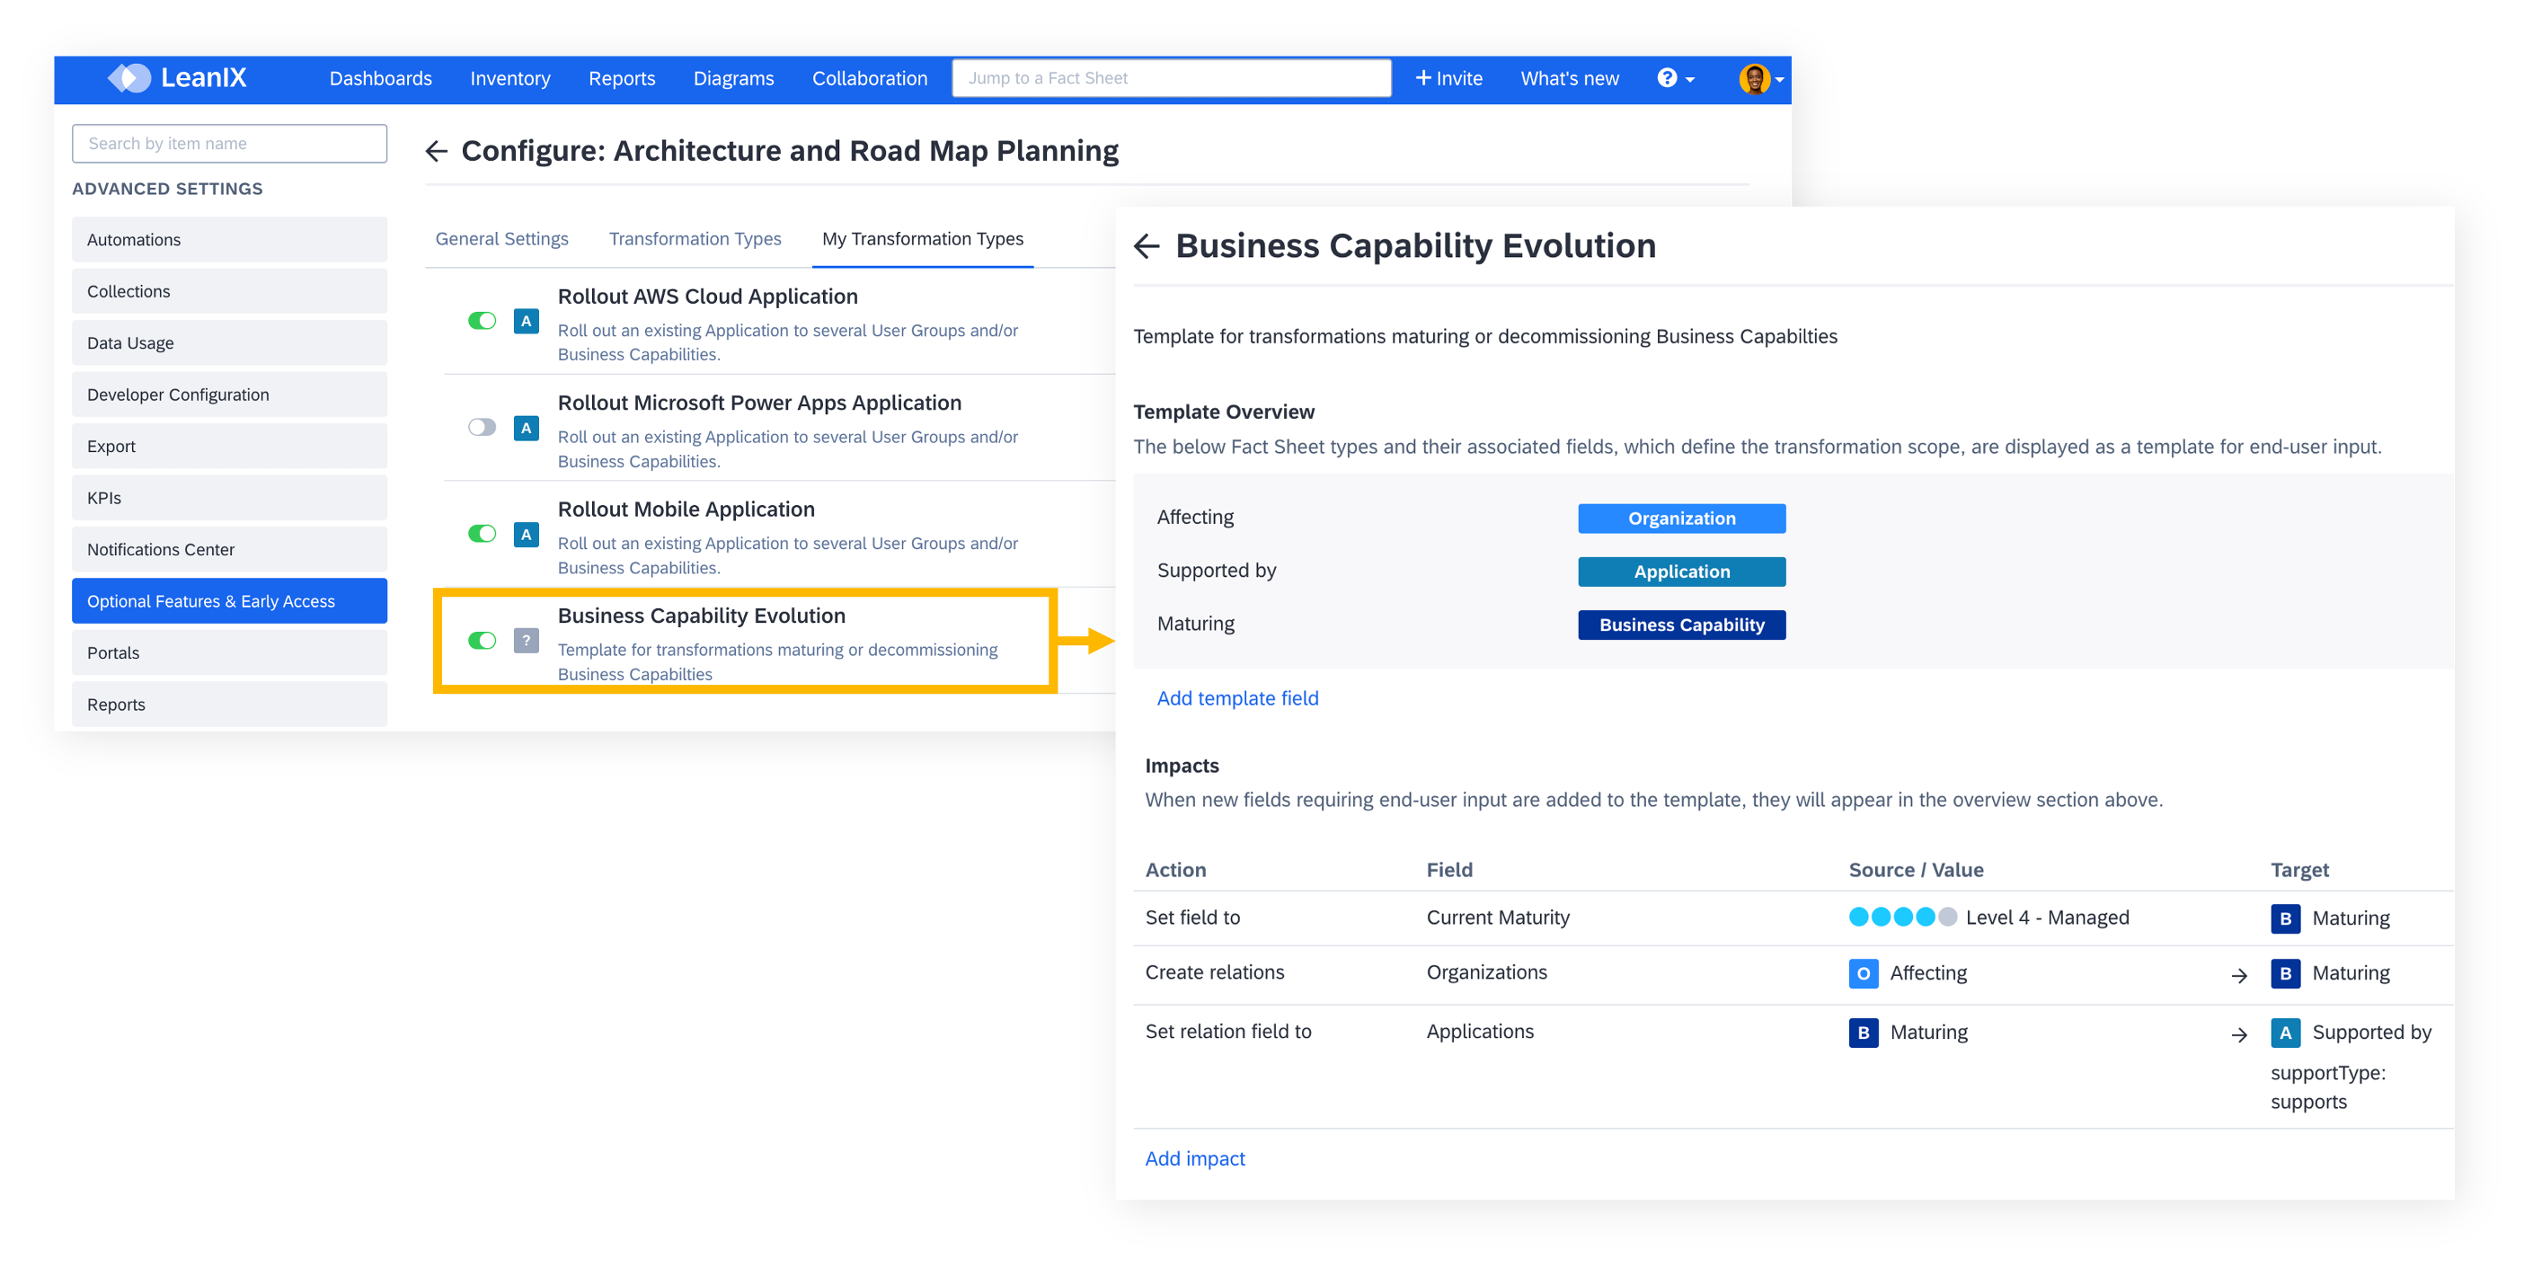Click 'Current Maturity' field cell
The image size is (2524, 1268).
click(1497, 918)
